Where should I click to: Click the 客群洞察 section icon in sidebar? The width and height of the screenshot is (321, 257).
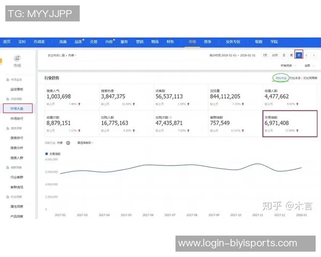pos(6,167)
